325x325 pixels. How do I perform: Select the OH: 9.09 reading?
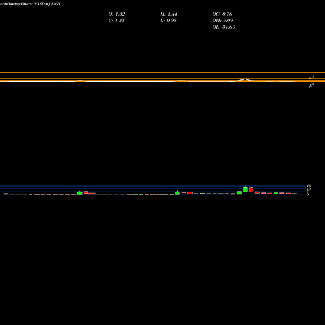223,21
